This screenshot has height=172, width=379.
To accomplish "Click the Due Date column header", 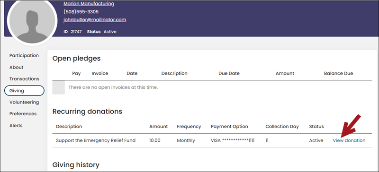I will point(229,73).
